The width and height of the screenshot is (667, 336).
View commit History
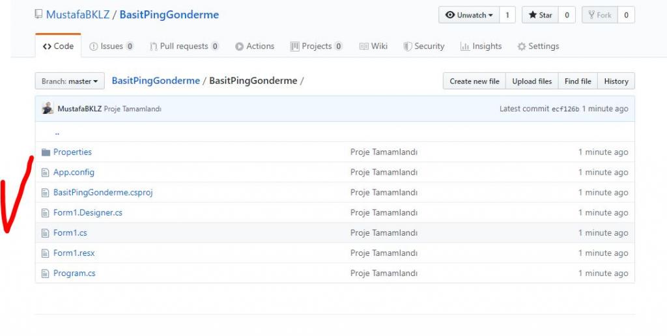pyautogui.click(x=616, y=81)
